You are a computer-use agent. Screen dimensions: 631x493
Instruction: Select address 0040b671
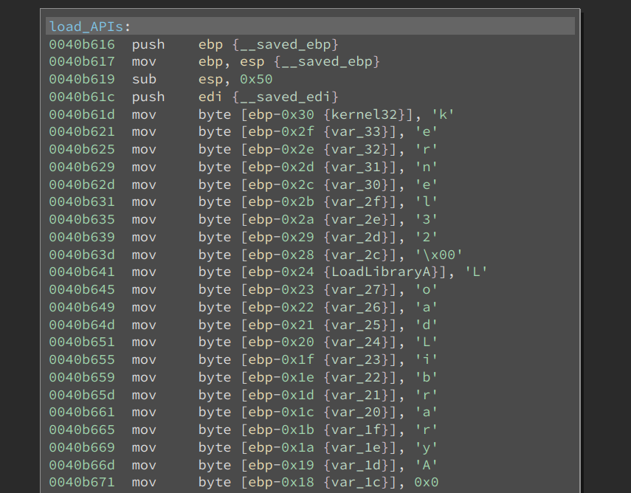pyautogui.click(x=82, y=482)
